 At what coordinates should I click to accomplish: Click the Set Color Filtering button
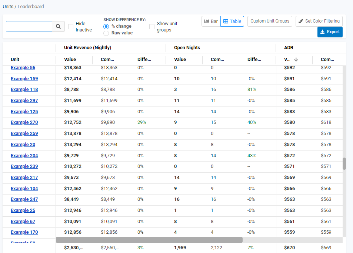[319, 21]
